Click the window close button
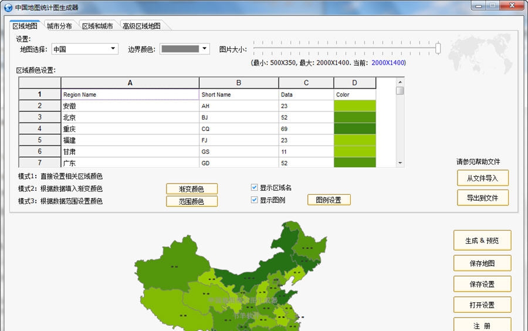The width and height of the screenshot is (528, 331). [512, 5]
